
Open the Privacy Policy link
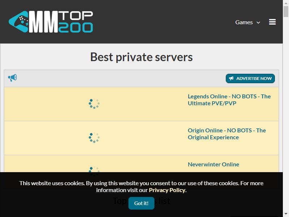coord(167,190)
